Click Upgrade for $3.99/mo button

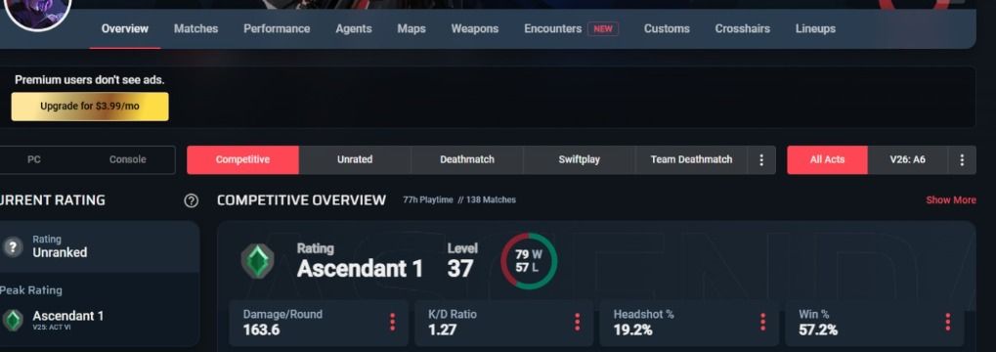click(90, 107)
